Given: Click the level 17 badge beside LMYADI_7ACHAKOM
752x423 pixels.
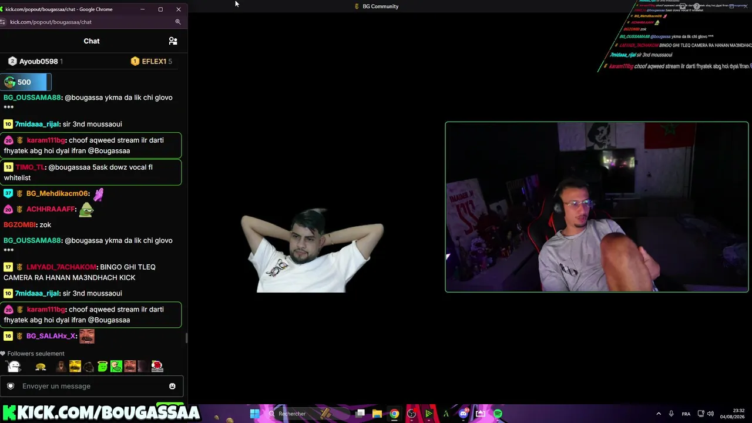Looking at the screenshot, I should point(8,267).
